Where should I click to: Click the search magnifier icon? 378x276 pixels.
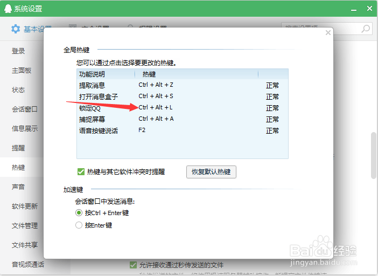(366, 29)
